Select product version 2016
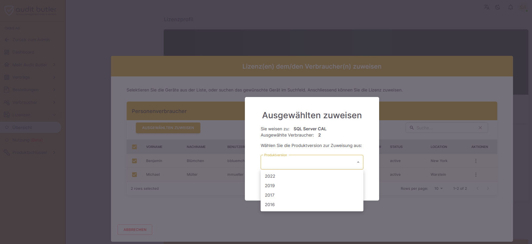 [x=312, y=205]
